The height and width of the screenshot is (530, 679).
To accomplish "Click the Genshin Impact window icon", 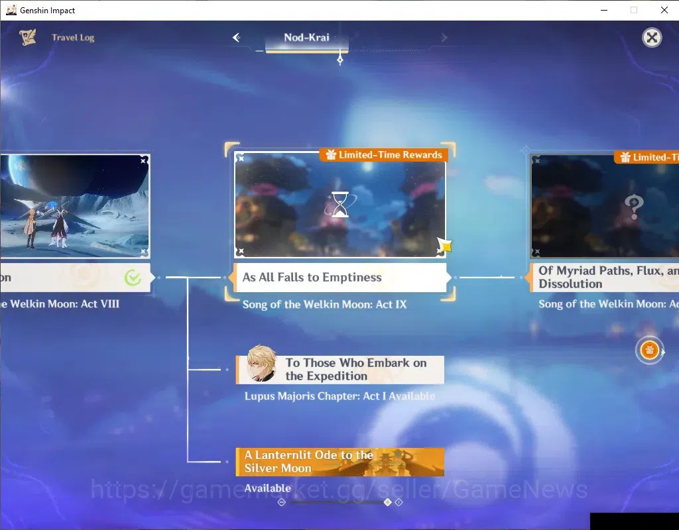I will [11, 10].
